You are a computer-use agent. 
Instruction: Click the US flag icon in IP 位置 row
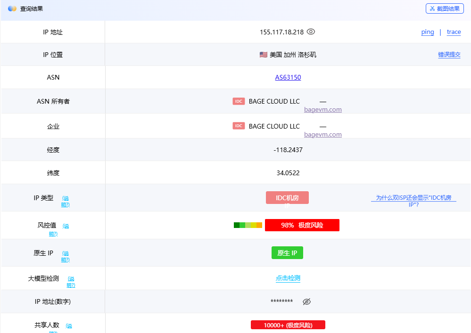click(264, 55)
